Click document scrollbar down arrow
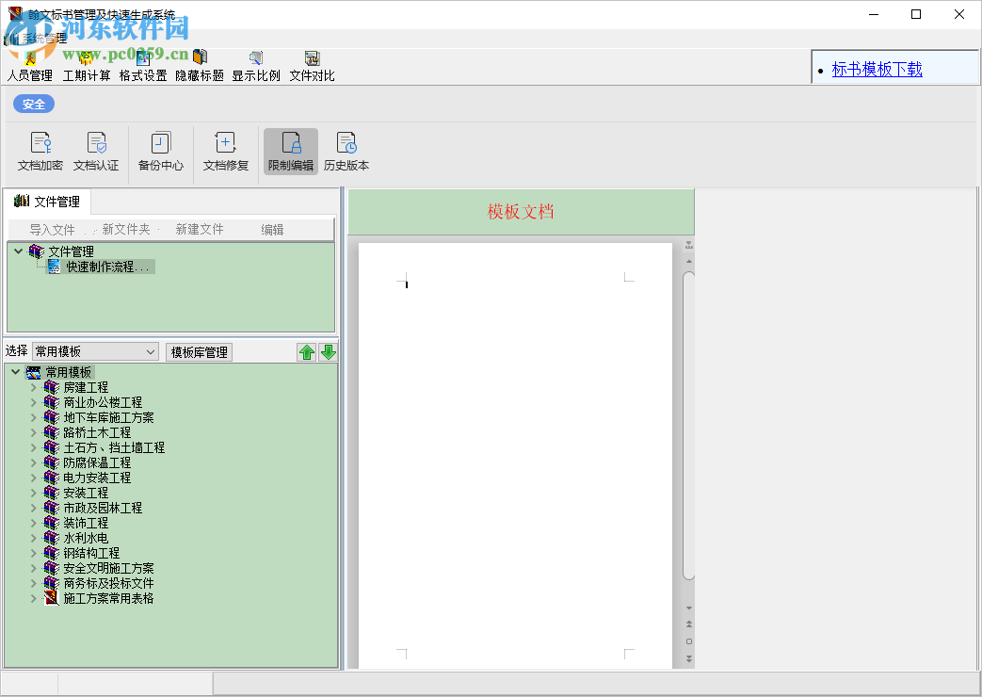982x697 pixels. coord(689,608)
